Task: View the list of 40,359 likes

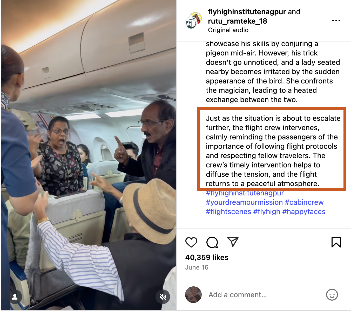Action: tap(207, 257)
